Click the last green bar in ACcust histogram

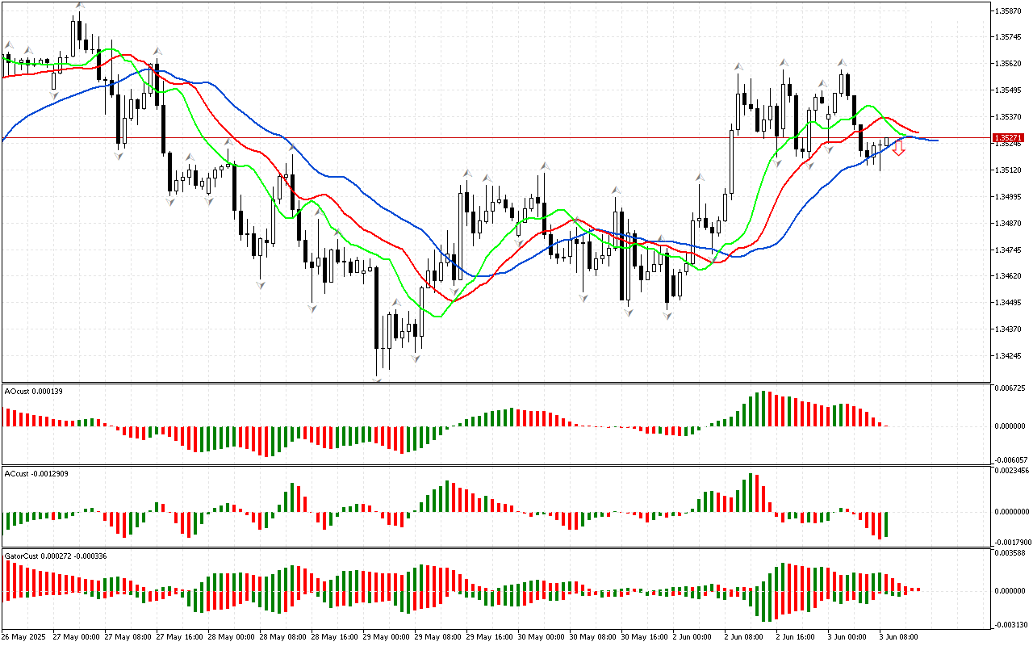tap(886, 524)
